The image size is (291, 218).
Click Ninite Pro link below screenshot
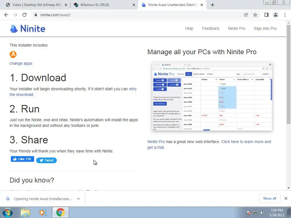156,142
